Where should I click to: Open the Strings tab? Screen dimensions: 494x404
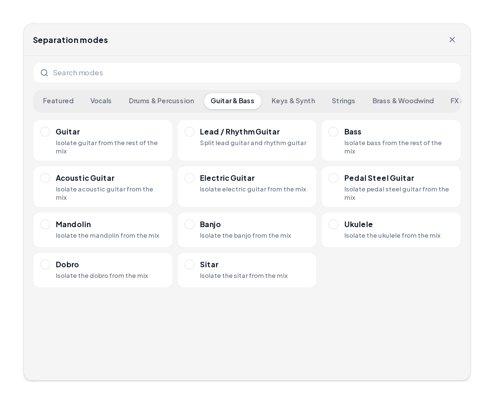[x=343, y=101]
